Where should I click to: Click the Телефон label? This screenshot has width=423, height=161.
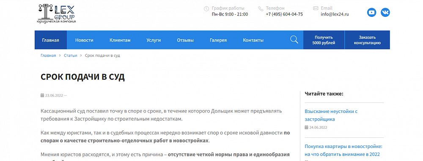275,8
